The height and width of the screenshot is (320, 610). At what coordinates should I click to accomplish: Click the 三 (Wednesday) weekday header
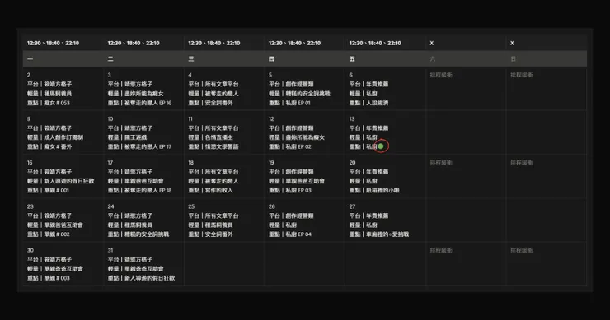pyautogui.click(x=191, y=59)
